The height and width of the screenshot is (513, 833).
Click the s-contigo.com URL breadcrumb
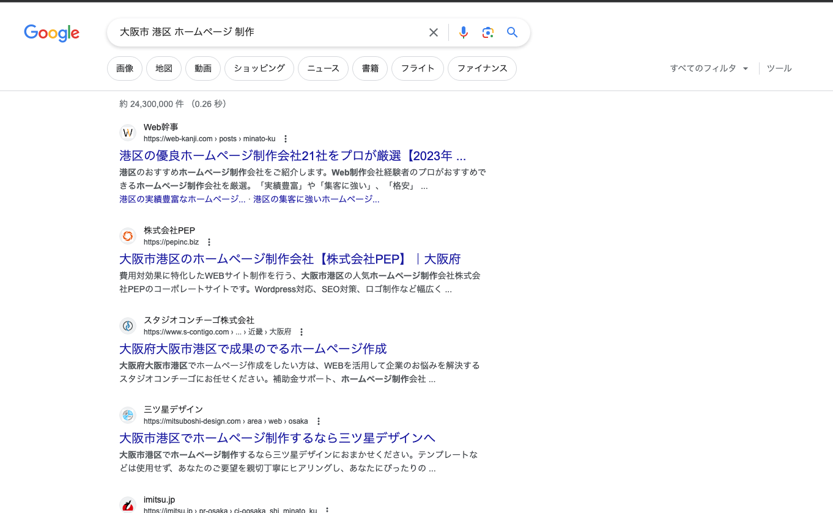tap(218, 332)
